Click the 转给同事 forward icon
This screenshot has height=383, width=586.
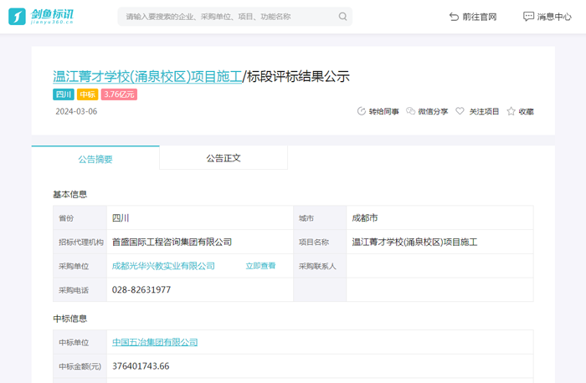pos(362,111)
